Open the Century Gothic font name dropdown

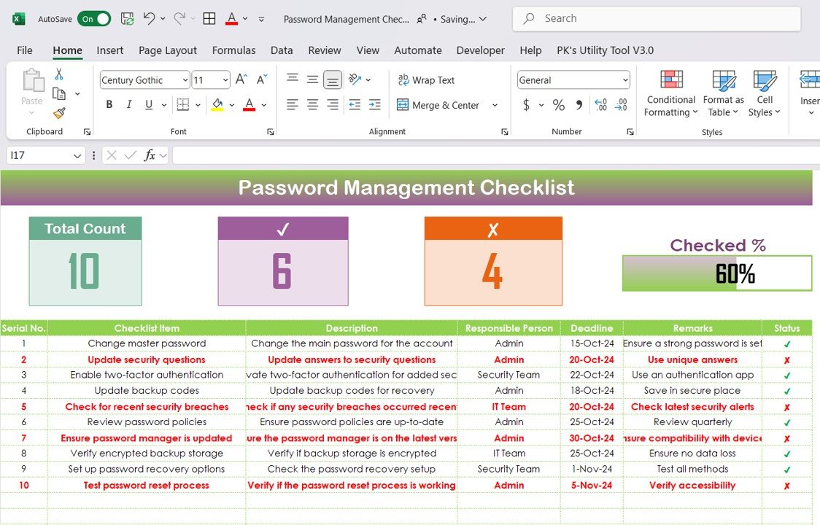click(185, 80)
